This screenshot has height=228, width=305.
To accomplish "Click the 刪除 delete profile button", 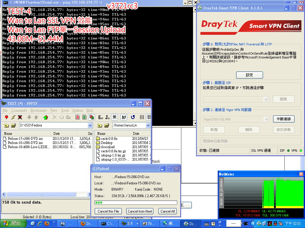I will coord(249,130).
